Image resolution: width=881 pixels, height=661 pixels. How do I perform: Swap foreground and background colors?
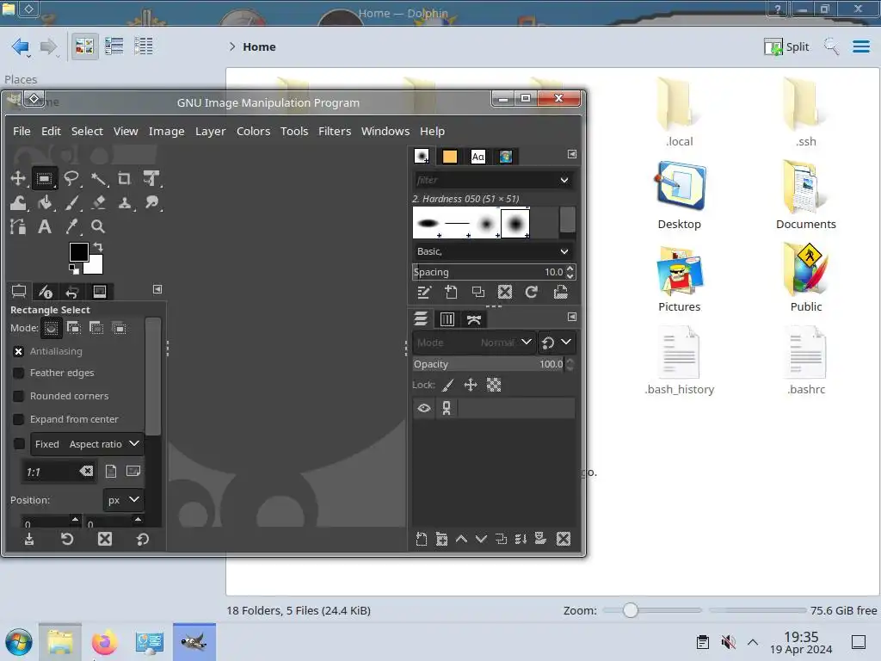tap(98, 247)
